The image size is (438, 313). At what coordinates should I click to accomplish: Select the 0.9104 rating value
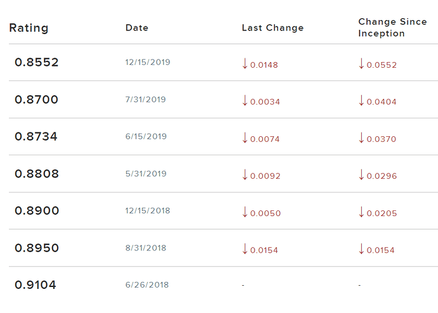pyautogui.click(x=35, y=285)
